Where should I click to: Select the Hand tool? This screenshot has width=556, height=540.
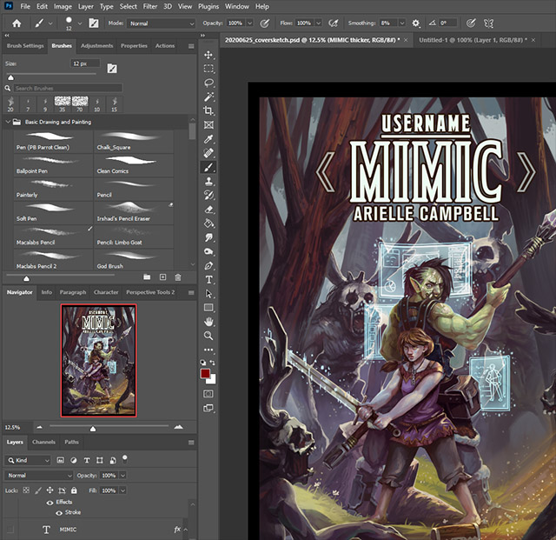[x=208, y=322]
